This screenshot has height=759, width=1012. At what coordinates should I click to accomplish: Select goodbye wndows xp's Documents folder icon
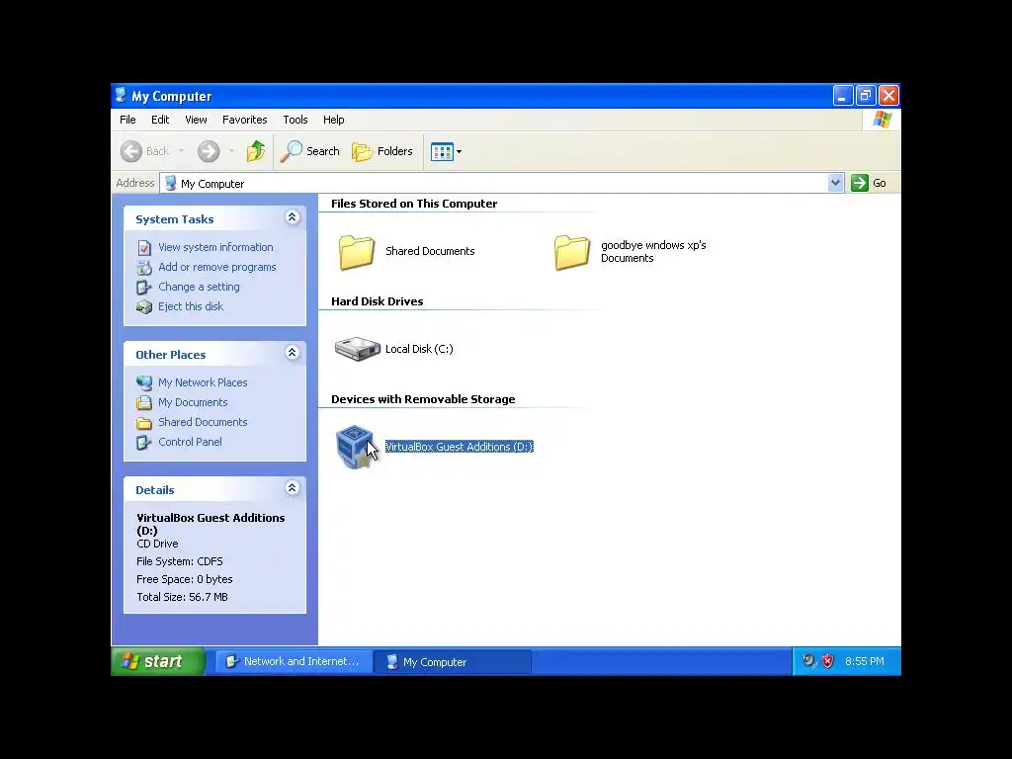tap(572, 251)
